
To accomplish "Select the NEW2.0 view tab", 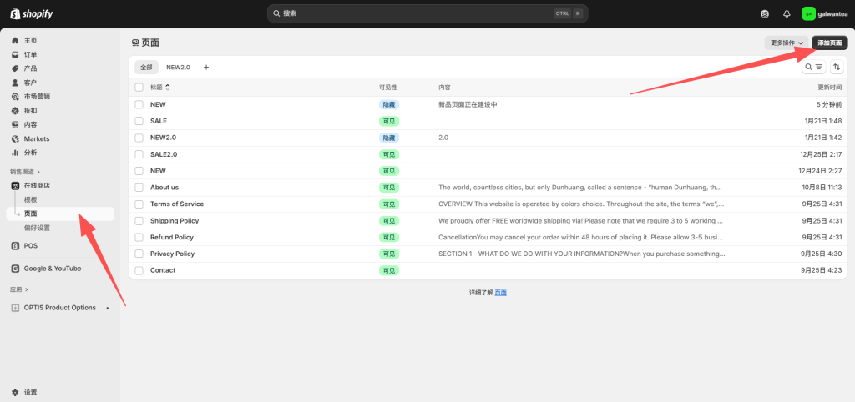I will (179, 67).
